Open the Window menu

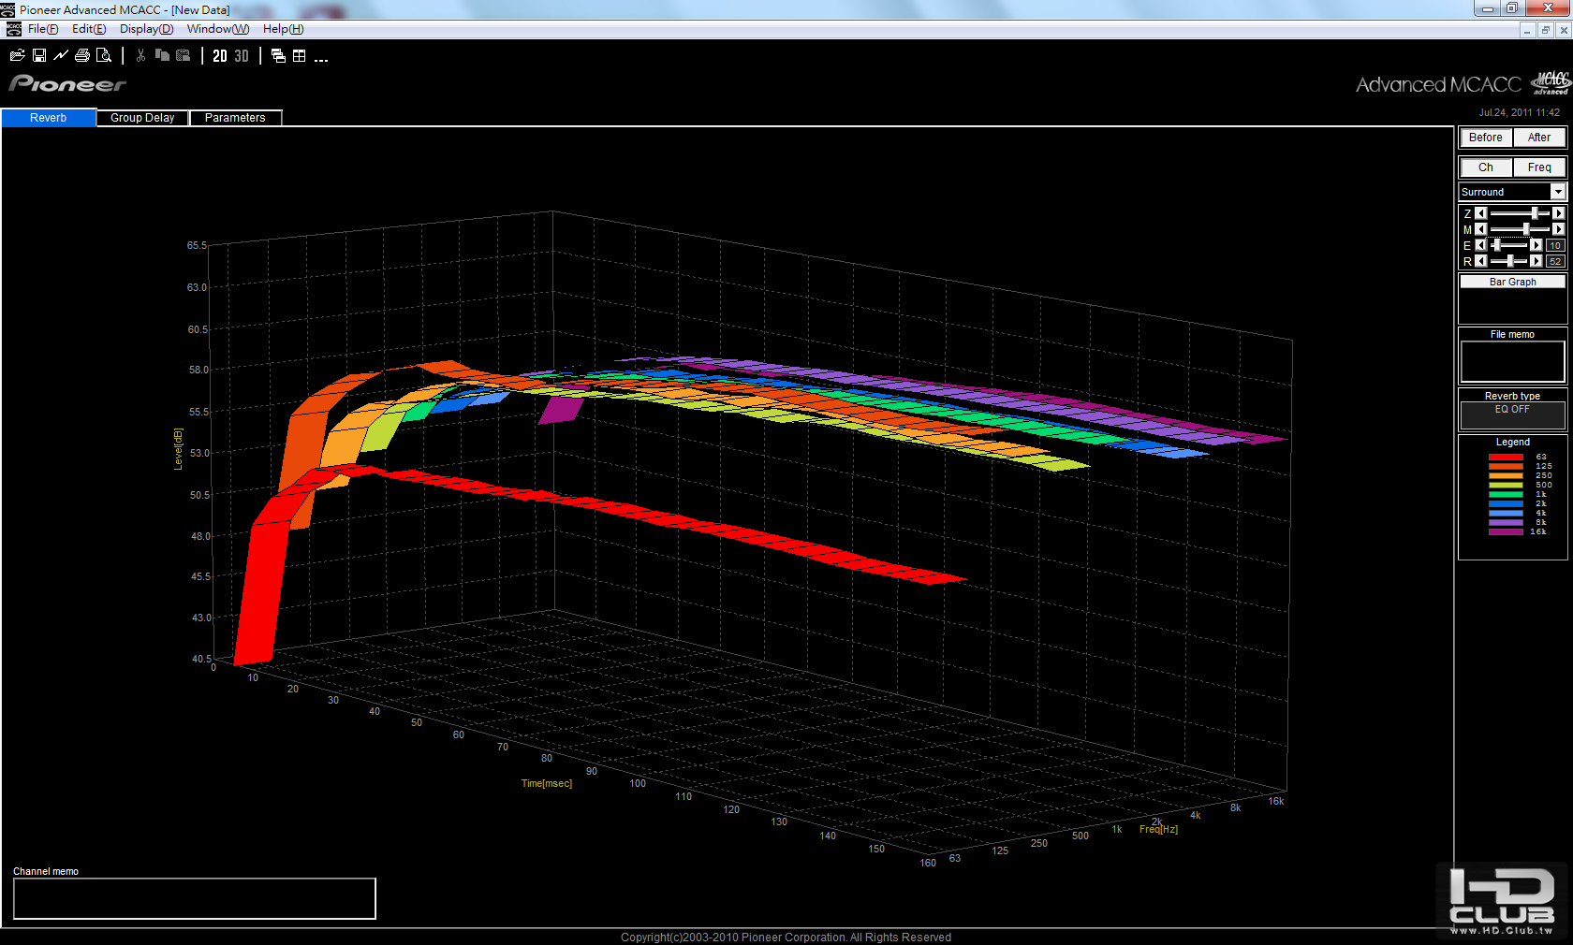pos(217,29)
